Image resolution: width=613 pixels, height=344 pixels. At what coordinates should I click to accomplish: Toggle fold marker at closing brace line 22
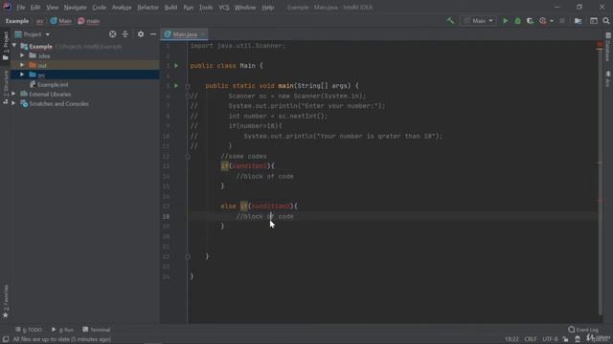pyautogui.click(x=188, y=256)
